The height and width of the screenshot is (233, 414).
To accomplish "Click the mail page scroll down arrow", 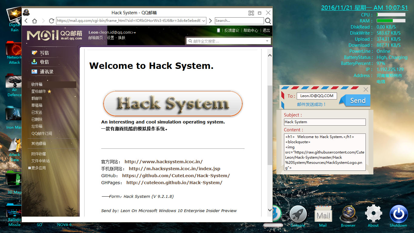I will pyautogui.click(x=270, y=210).
